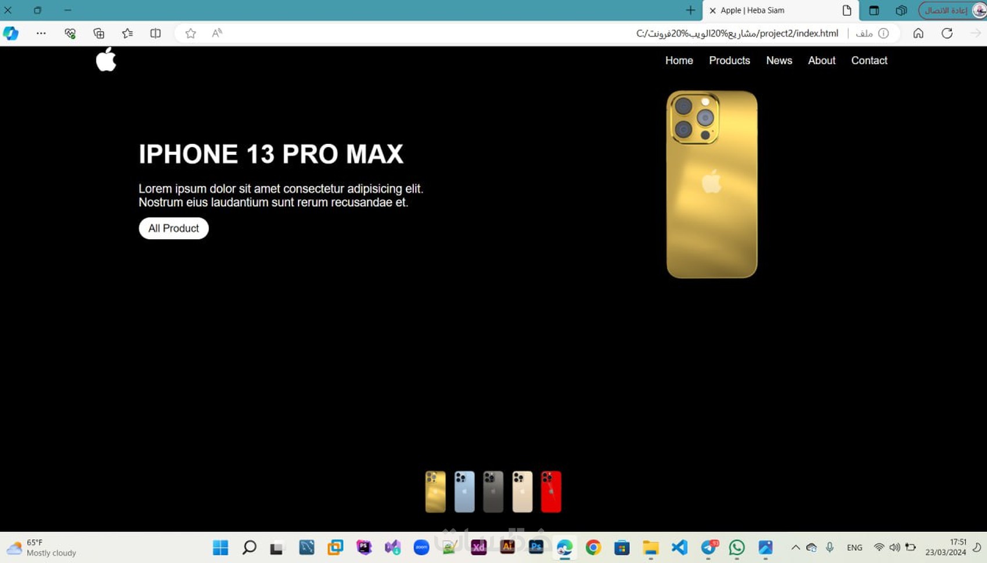Open the Contact nav link

[x=869, y=60]
